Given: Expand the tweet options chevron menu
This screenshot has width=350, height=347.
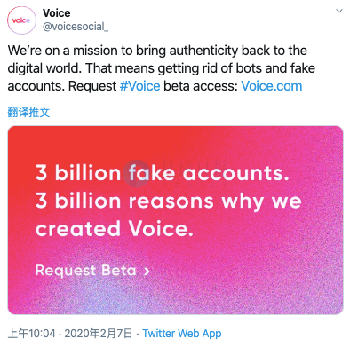Looking at the screenshot, I should point(339,11).
